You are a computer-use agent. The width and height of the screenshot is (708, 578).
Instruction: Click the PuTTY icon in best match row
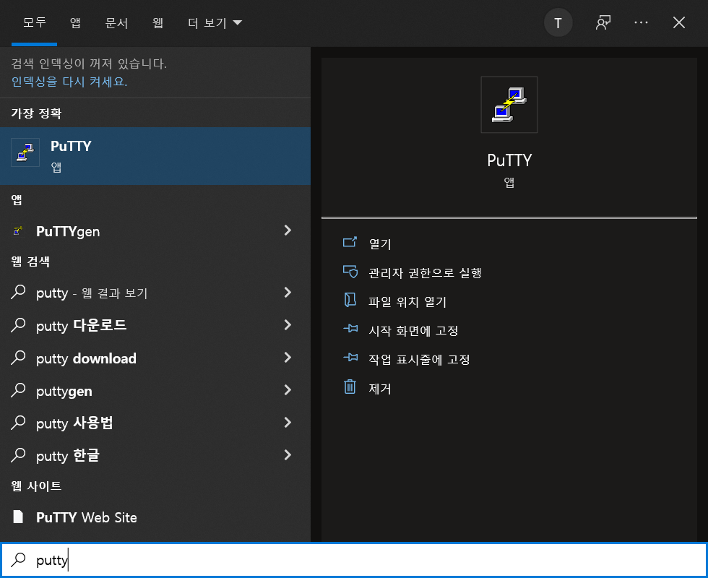coord(25,152)
